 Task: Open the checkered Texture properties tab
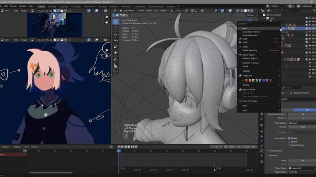coord(262,162)
